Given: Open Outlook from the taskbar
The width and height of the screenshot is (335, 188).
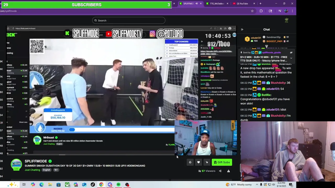Looking at the screenshot, I should click(84, 185).
